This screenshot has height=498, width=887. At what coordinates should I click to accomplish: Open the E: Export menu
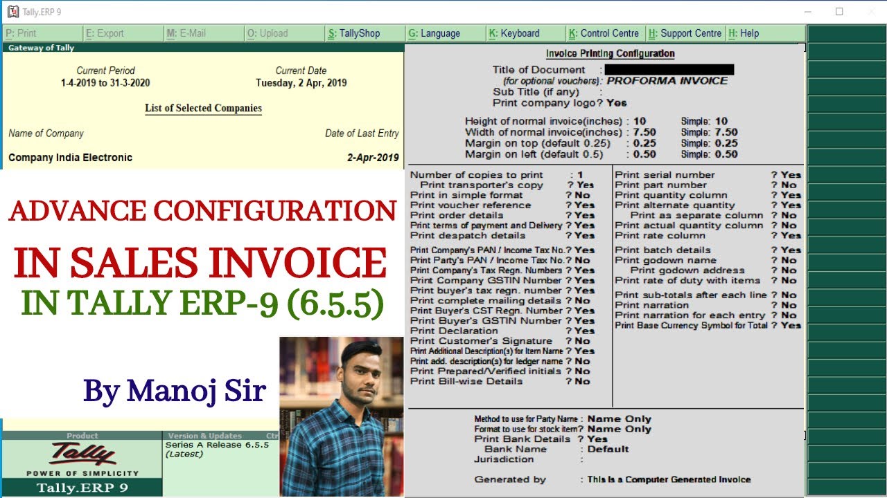coord(123,33)
